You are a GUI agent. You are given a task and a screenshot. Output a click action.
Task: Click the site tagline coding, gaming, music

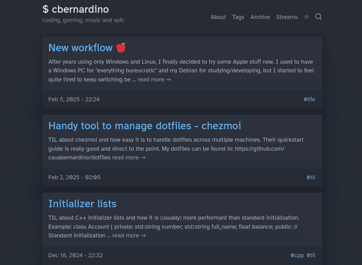(x=83, y=20)
